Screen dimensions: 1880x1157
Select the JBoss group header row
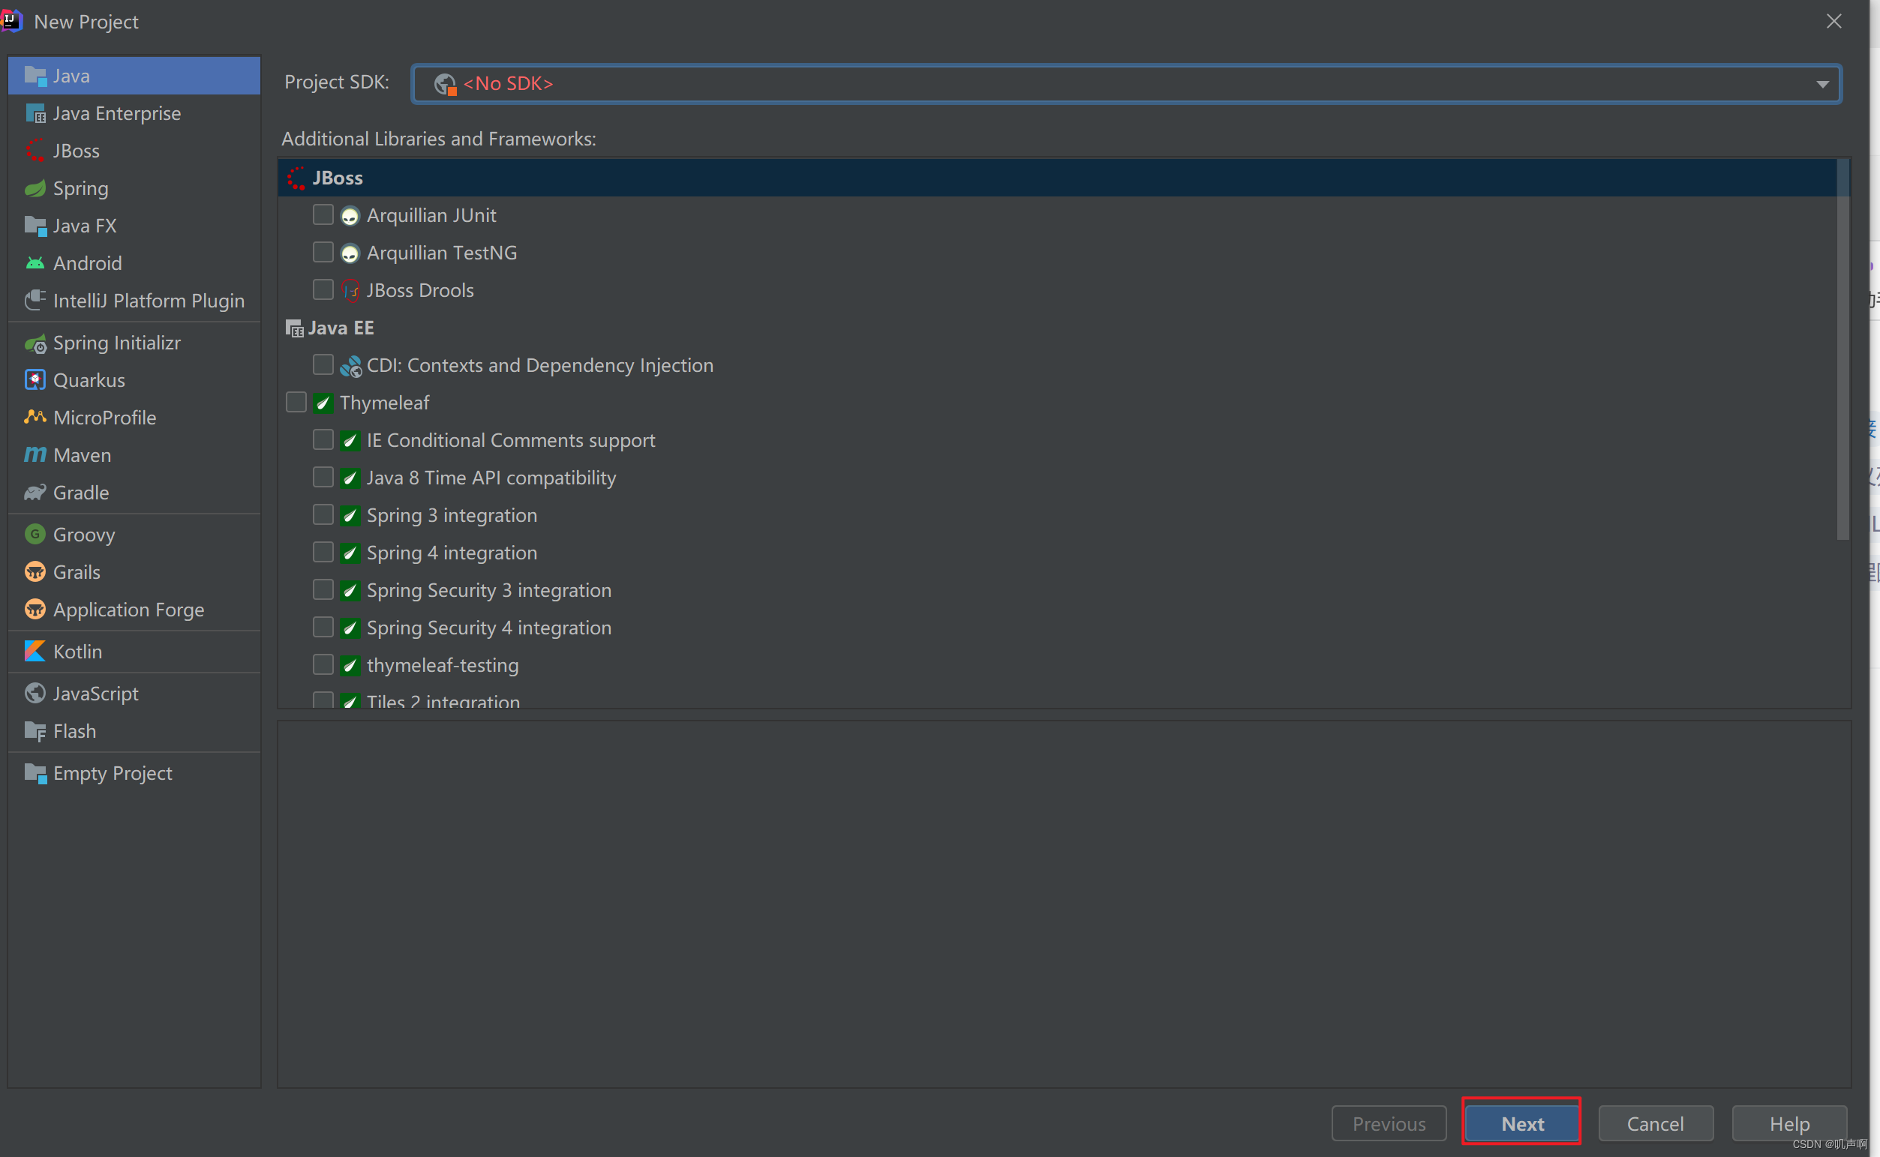click(x=1057, y=178)
